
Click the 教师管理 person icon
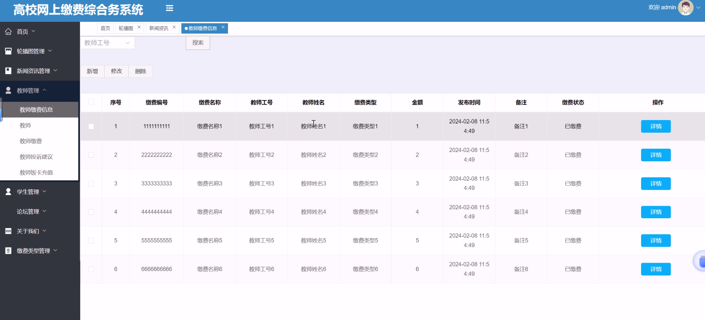pos(8,90)
